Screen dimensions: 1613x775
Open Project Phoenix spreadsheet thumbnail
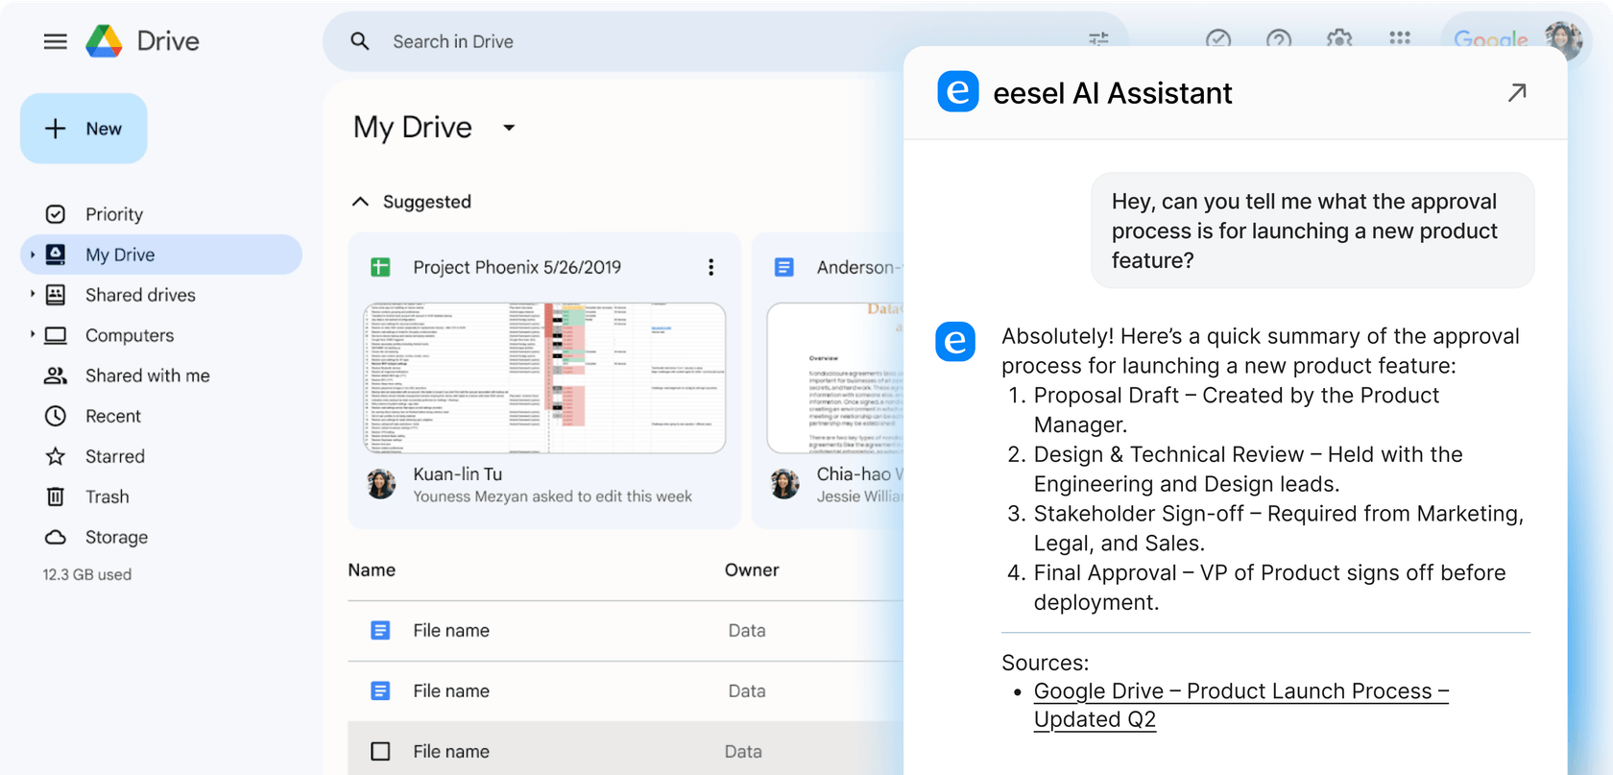544,377
